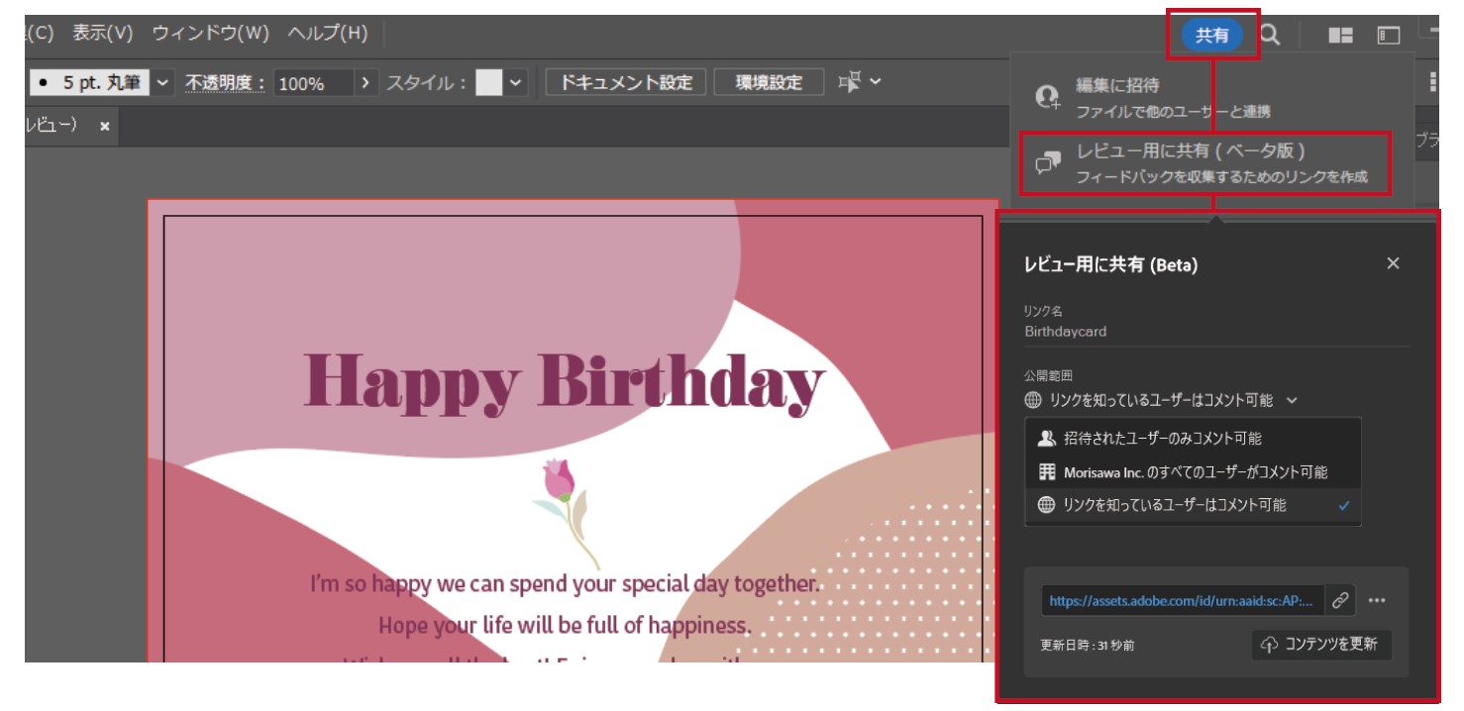
Task: Click the リンク名 Birthdaycard field
Action: [x=1214, y=332]
